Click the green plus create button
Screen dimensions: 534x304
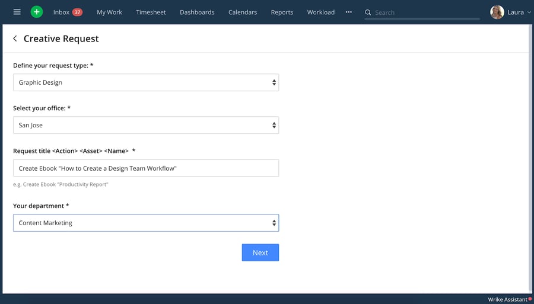tap(37, 12)
